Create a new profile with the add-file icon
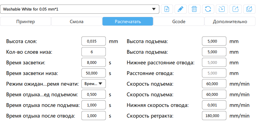257x135 pixels. pos(167,9)
